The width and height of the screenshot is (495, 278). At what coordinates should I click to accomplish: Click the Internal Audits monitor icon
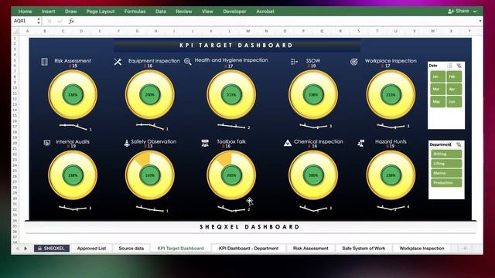click(x=47, y=143)
